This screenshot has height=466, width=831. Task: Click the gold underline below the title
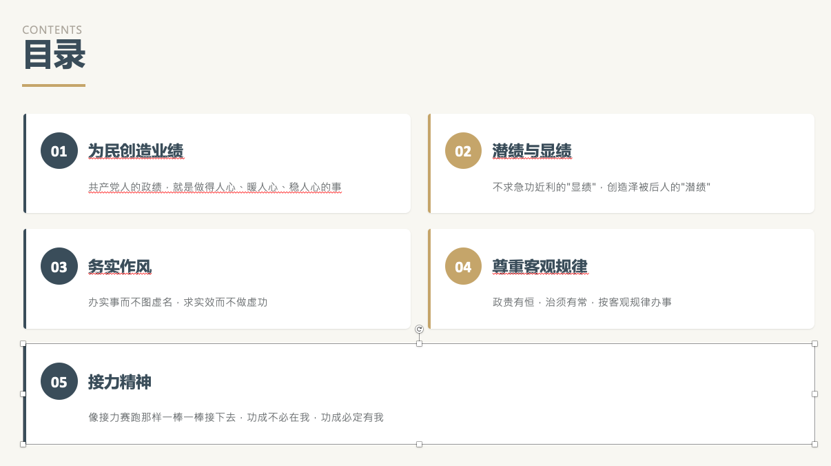[x=54, y=85]
